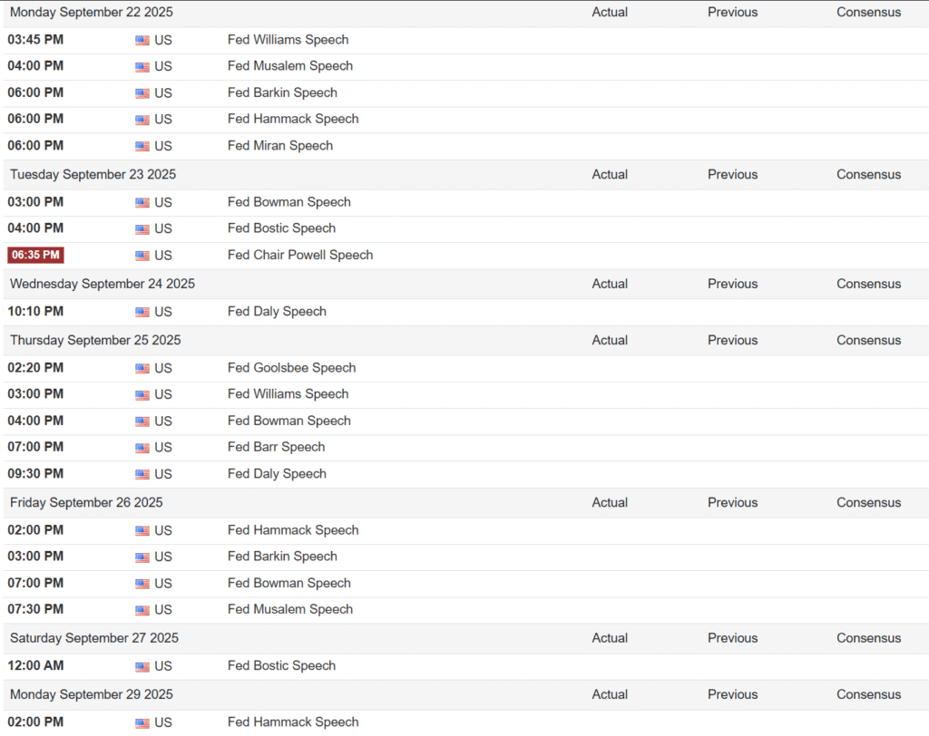Click the Monday September 22 2025 date header
The image size is (929, 736).
pos(92,12)
